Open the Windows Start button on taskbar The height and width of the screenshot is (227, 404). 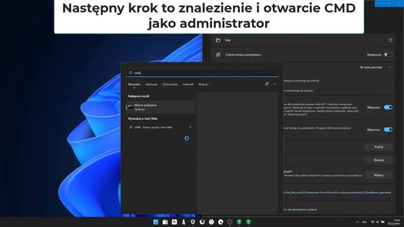(x=156, y=222)
